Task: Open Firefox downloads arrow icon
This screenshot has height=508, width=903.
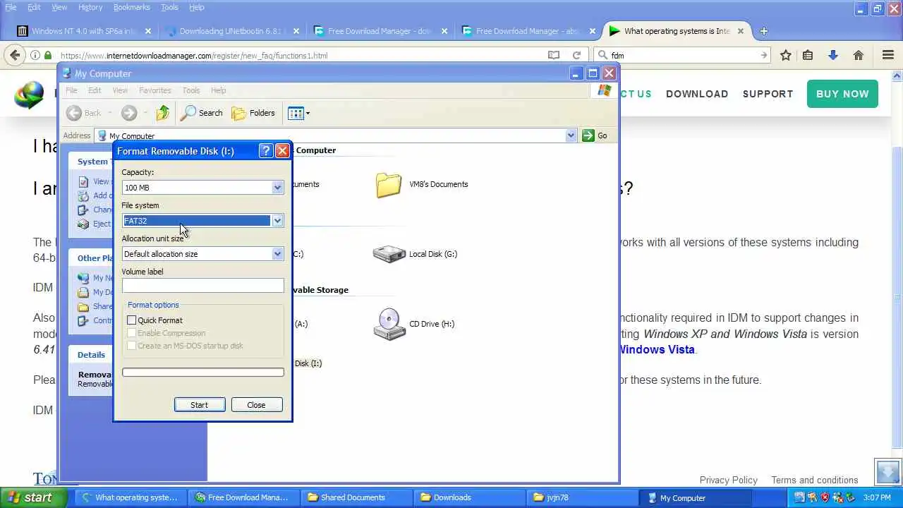Action: point(833,55)
